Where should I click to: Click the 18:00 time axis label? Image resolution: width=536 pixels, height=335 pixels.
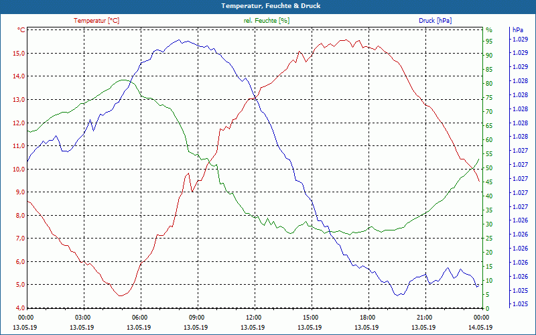click(x=367, y=318)
